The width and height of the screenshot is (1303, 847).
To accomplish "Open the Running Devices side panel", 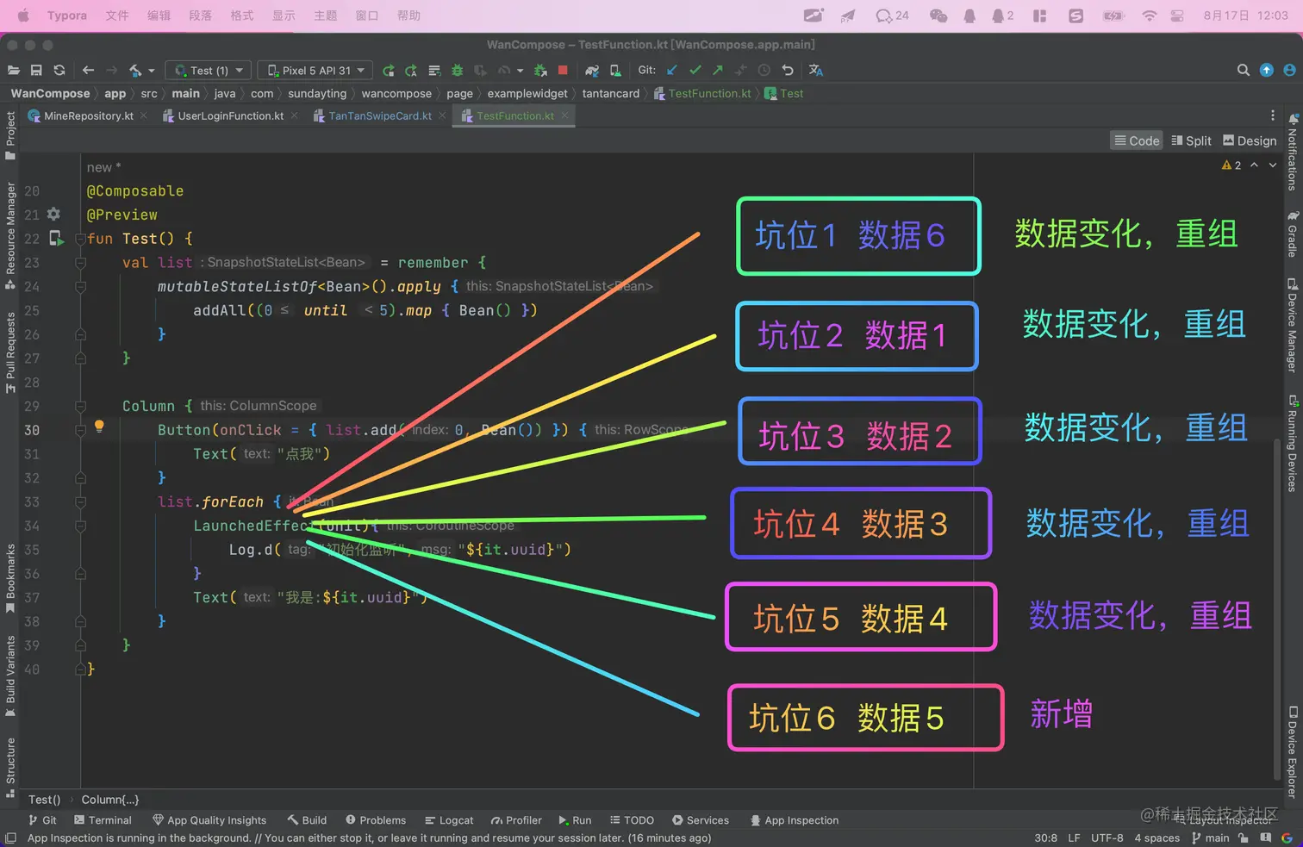I will pos(1293,443).
